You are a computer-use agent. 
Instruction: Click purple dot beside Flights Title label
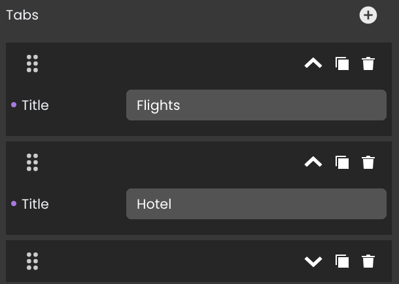(14, 105)
